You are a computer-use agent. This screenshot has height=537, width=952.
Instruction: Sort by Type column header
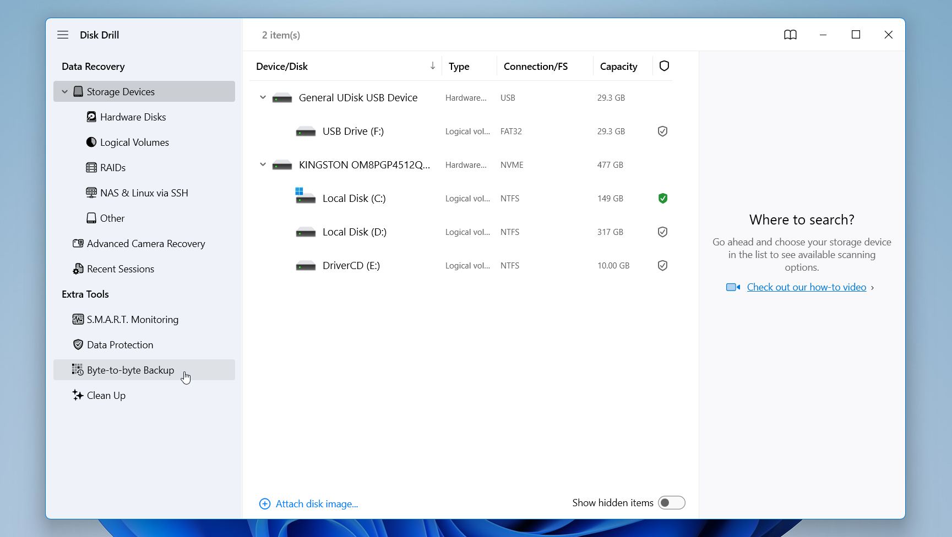point(459,66)
